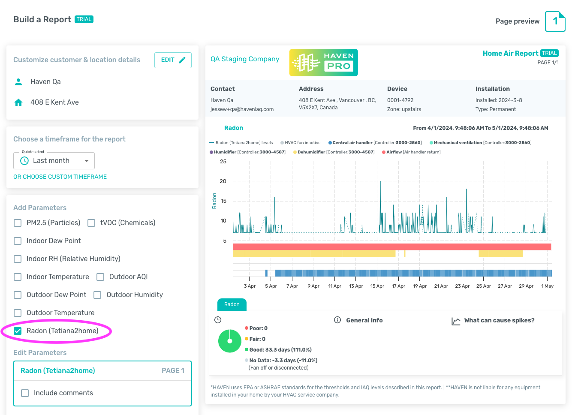Check the Indoor Dew Point parameter
575x415 pixels.
[18, 241]
